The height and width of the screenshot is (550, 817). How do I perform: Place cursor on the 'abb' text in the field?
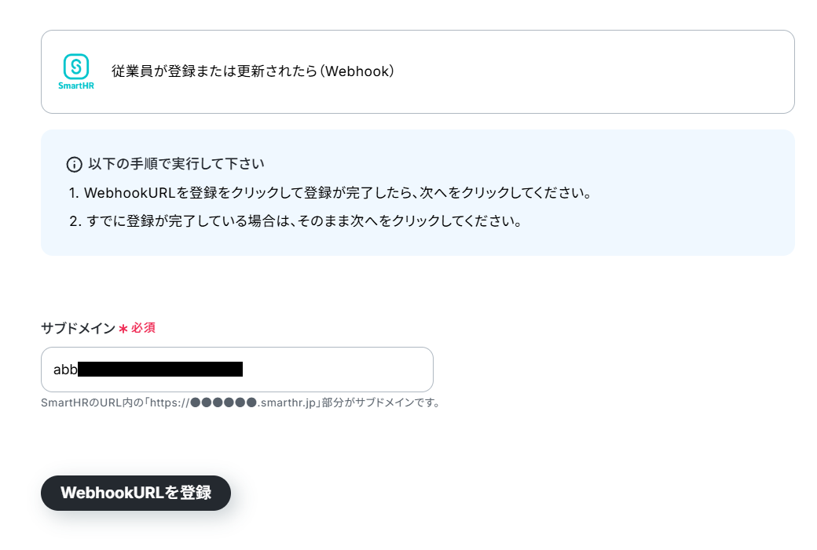pyautogui.click(x=65, y=370)
